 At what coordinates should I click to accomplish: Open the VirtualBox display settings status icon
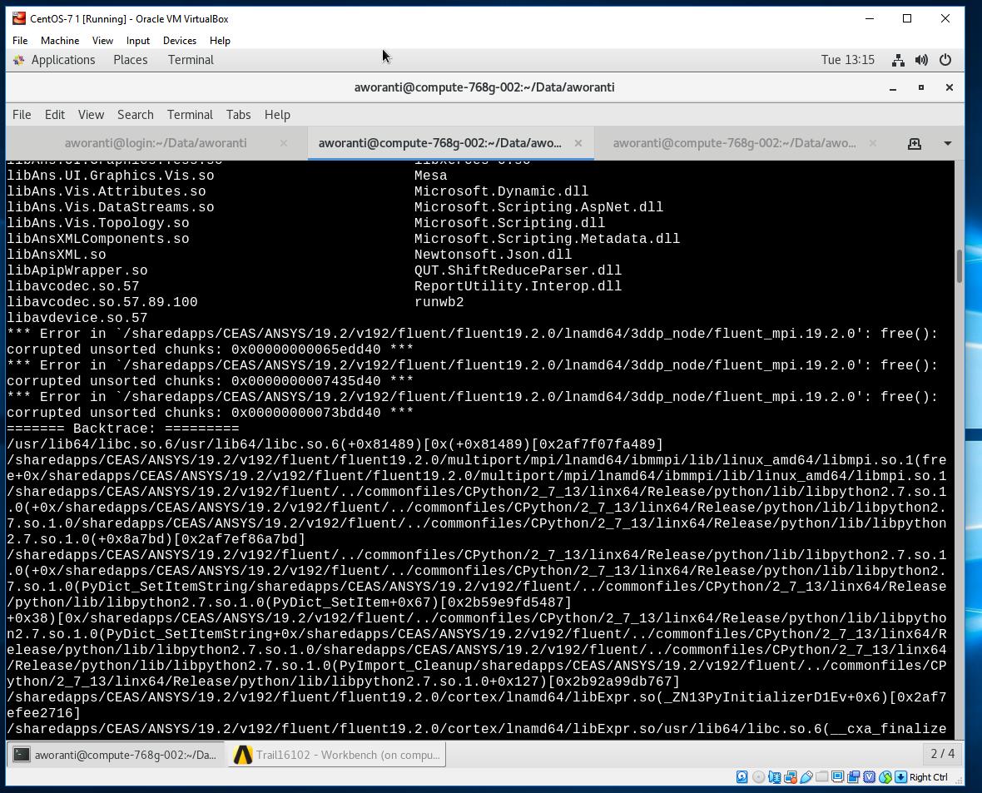pyautogui.click(x=838, y=777)
